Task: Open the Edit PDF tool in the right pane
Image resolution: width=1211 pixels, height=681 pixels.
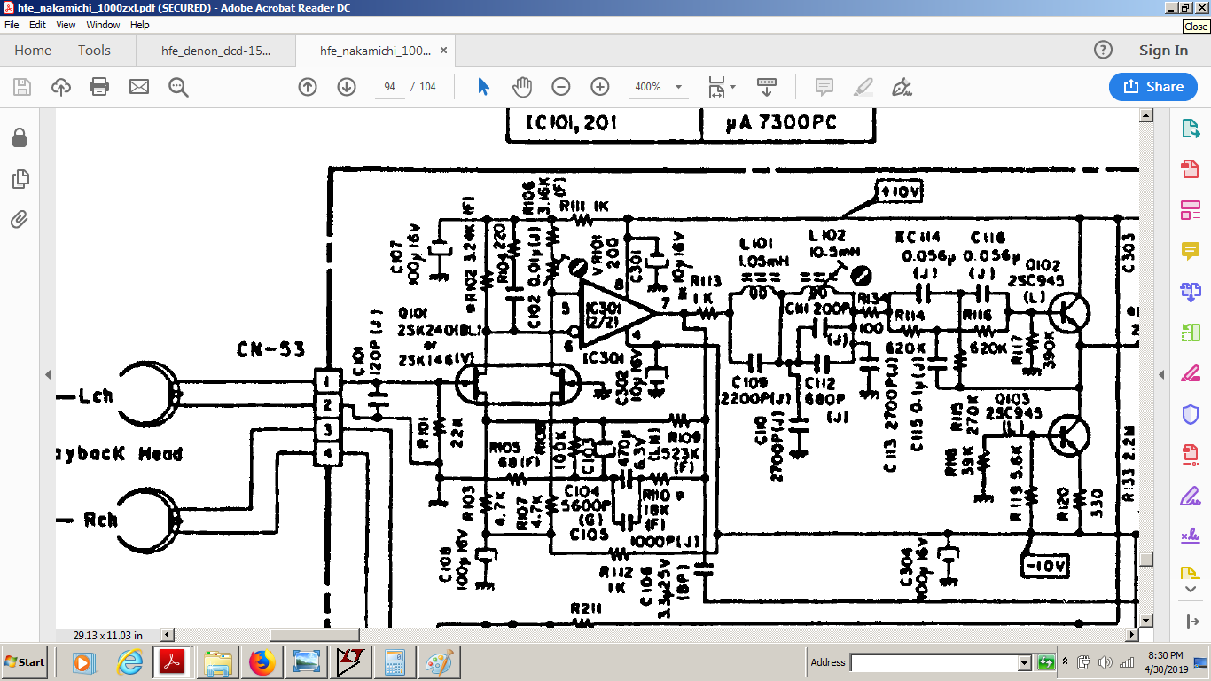Action: click(x=1191, y=210)
